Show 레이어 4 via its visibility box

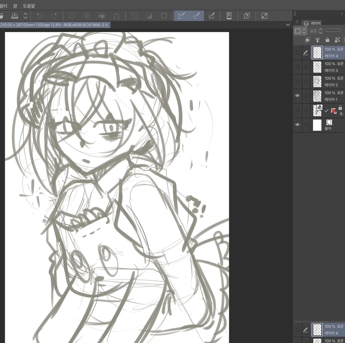pyautogui.click(x=298, y=53)
